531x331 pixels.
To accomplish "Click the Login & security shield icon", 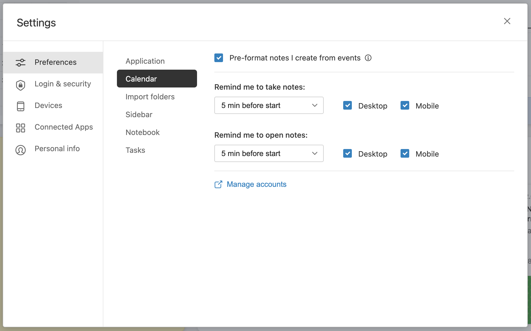I will [x=21, y=85].
